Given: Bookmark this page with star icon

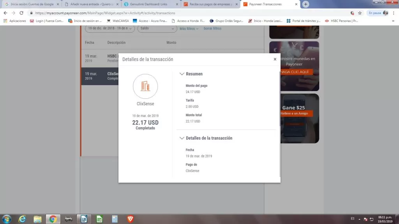Looking at the screenshot, I should (x=360, y=13).
